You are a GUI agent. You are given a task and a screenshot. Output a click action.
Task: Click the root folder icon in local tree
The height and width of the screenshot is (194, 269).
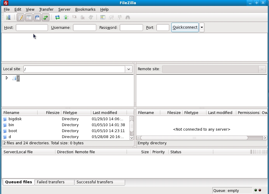[x=14, y=78]
